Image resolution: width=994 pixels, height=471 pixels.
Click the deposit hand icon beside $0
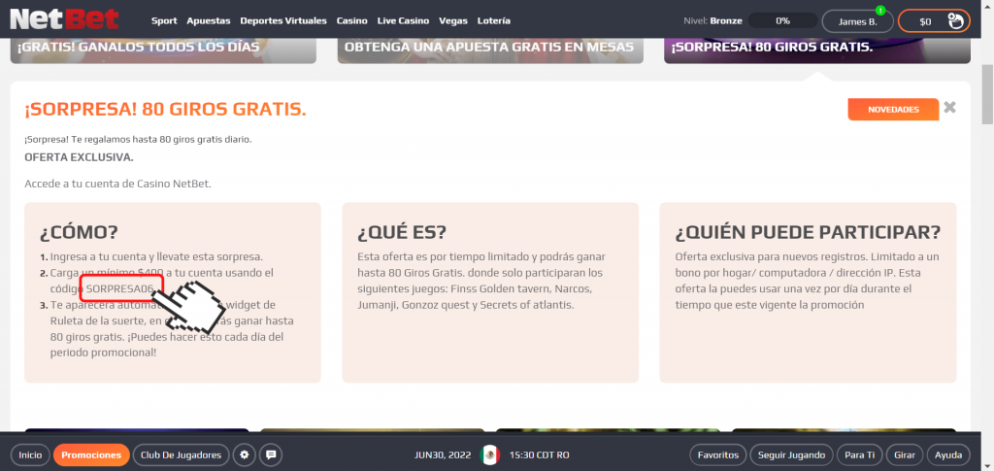pyautogui.click(x=955, y=21)
